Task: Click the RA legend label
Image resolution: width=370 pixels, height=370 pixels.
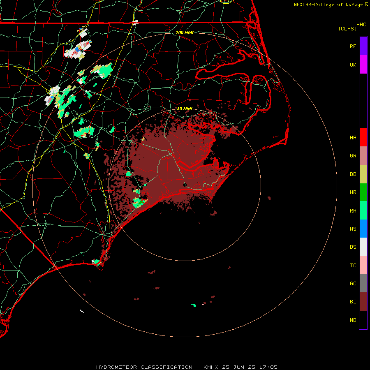Action: [x=353, y=210]
